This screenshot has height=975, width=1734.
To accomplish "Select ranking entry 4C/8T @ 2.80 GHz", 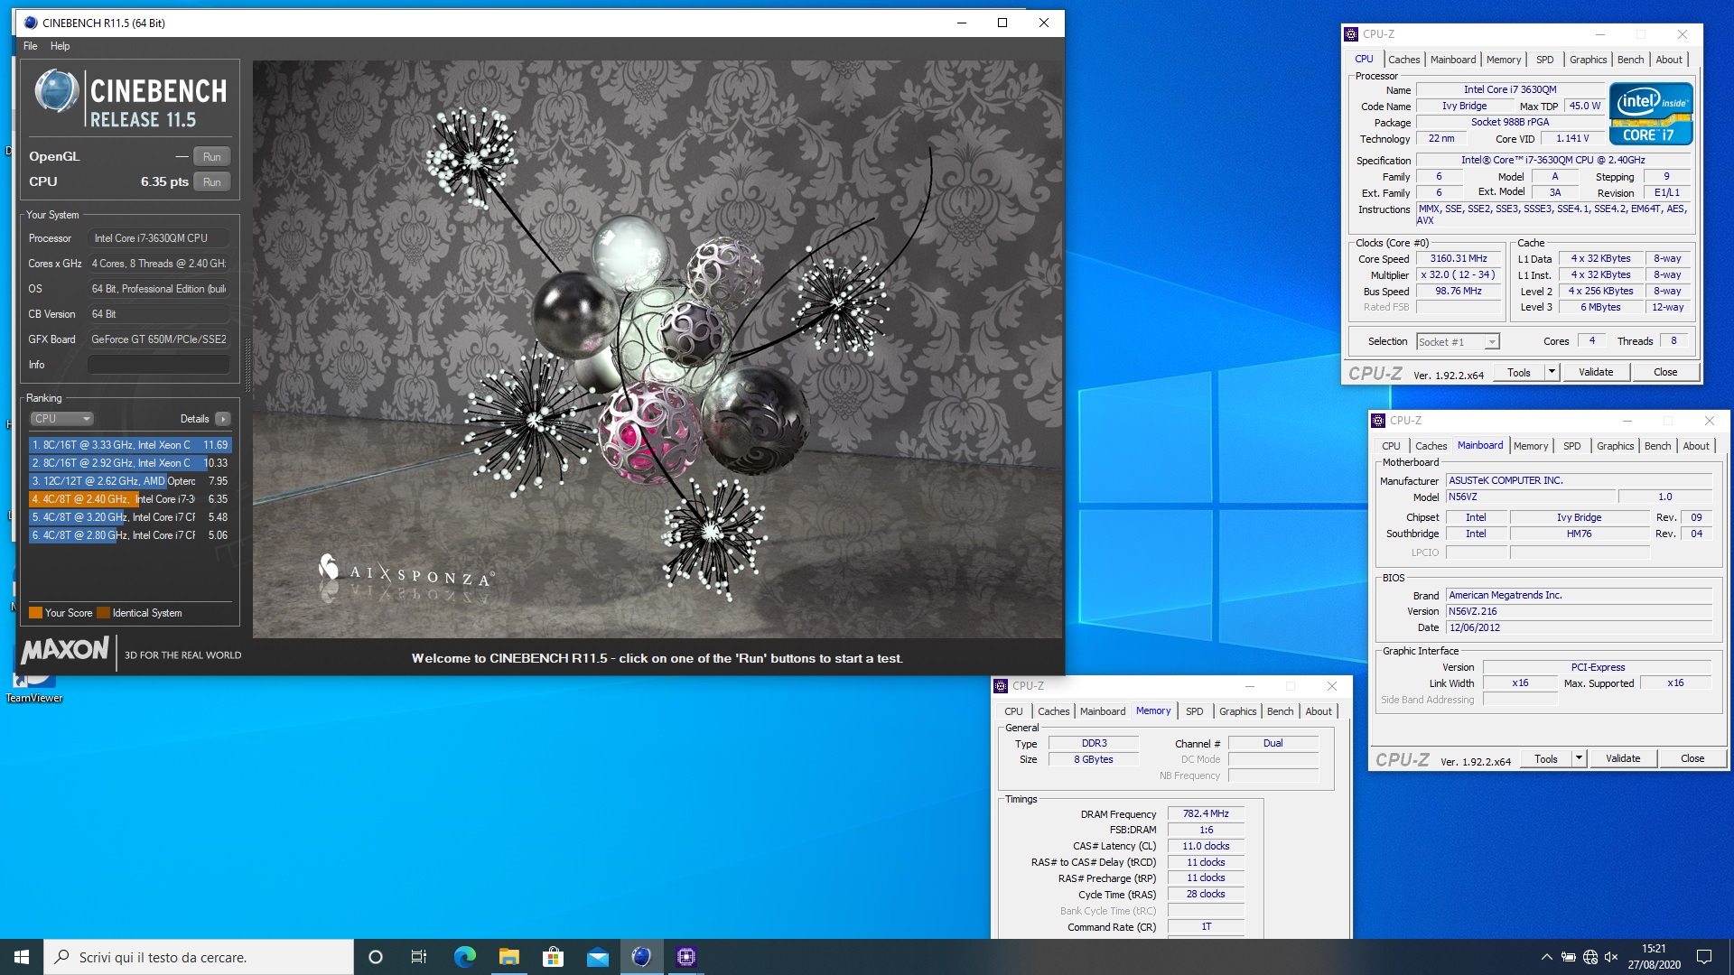I will tap(130, 535).
